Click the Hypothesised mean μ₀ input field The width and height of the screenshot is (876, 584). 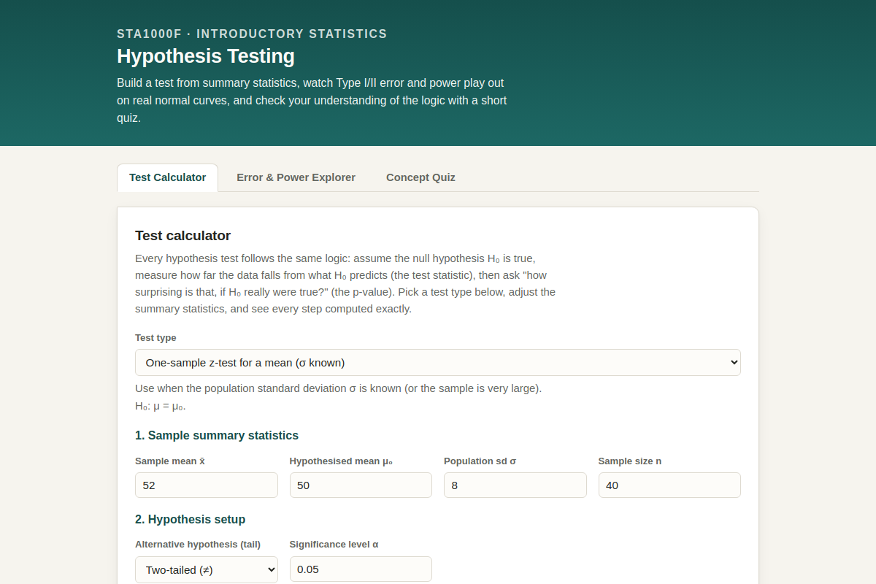click(361, 485)
